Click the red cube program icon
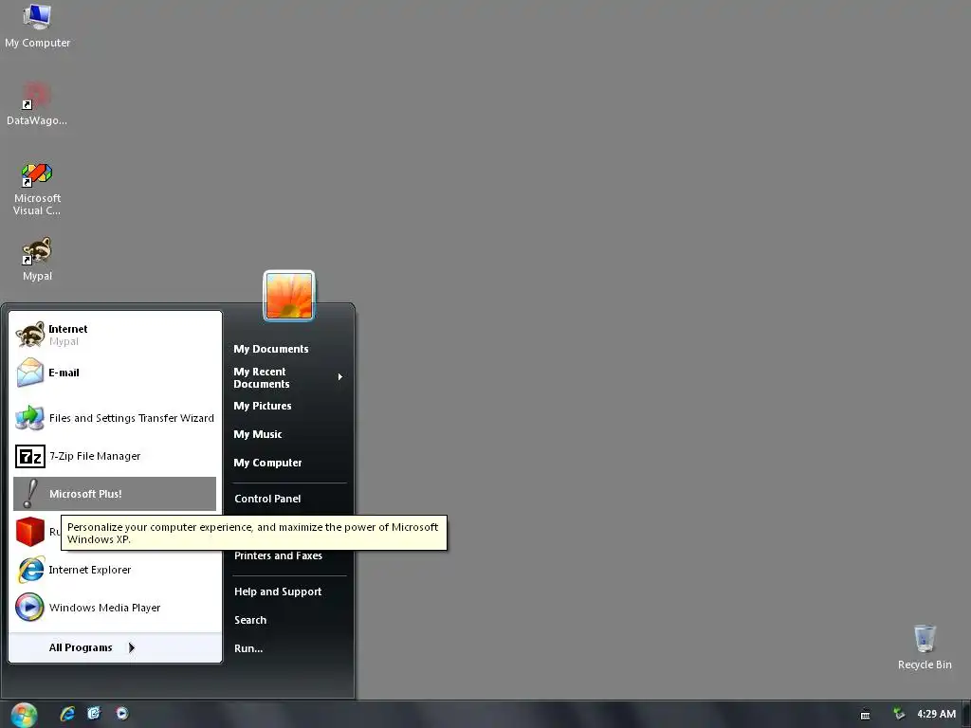971x728 pixels. pyautogui.click(x=29, y=532)
